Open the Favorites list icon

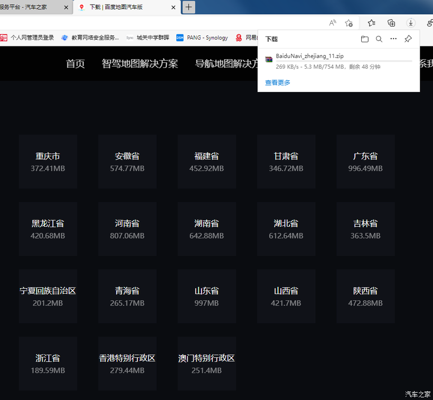point(371,23)
